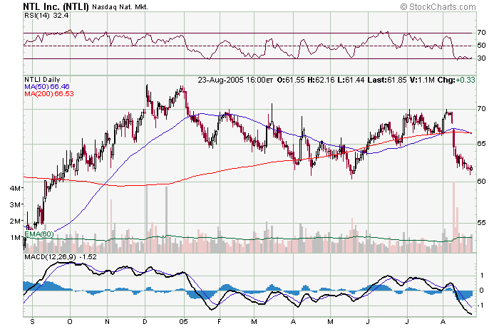The width and height of the screenshot is (499, 329).
Task: Click the 3M volume axis label
Action: 15,204
